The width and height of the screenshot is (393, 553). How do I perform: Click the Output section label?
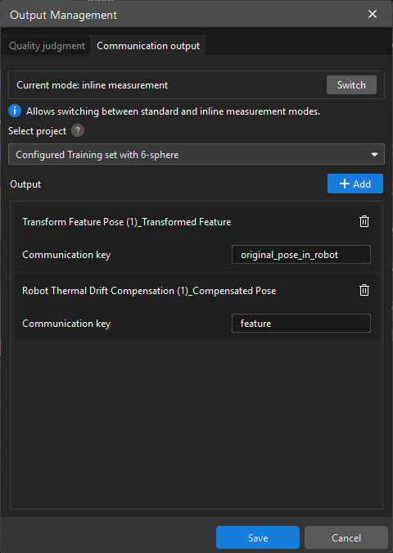click(x=25, y=184)
